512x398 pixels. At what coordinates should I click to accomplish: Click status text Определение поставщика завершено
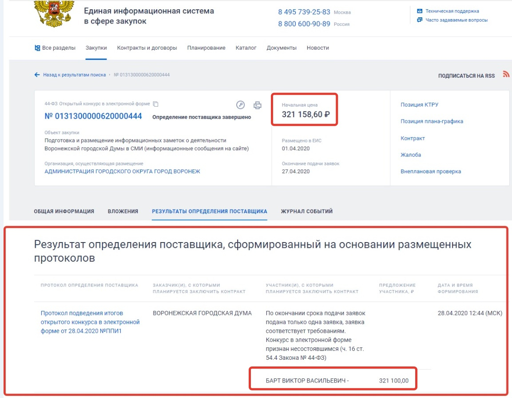tap(202, 117)
